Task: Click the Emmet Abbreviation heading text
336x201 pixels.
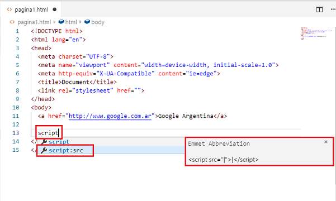Action: coord(219,143)
